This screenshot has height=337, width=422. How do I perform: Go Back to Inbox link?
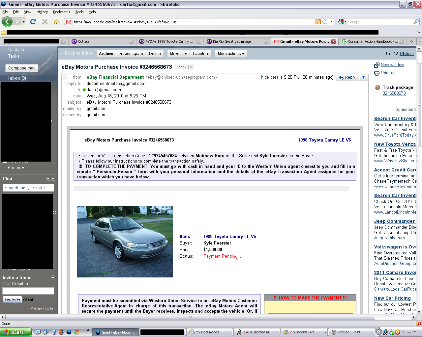[77, 53]
